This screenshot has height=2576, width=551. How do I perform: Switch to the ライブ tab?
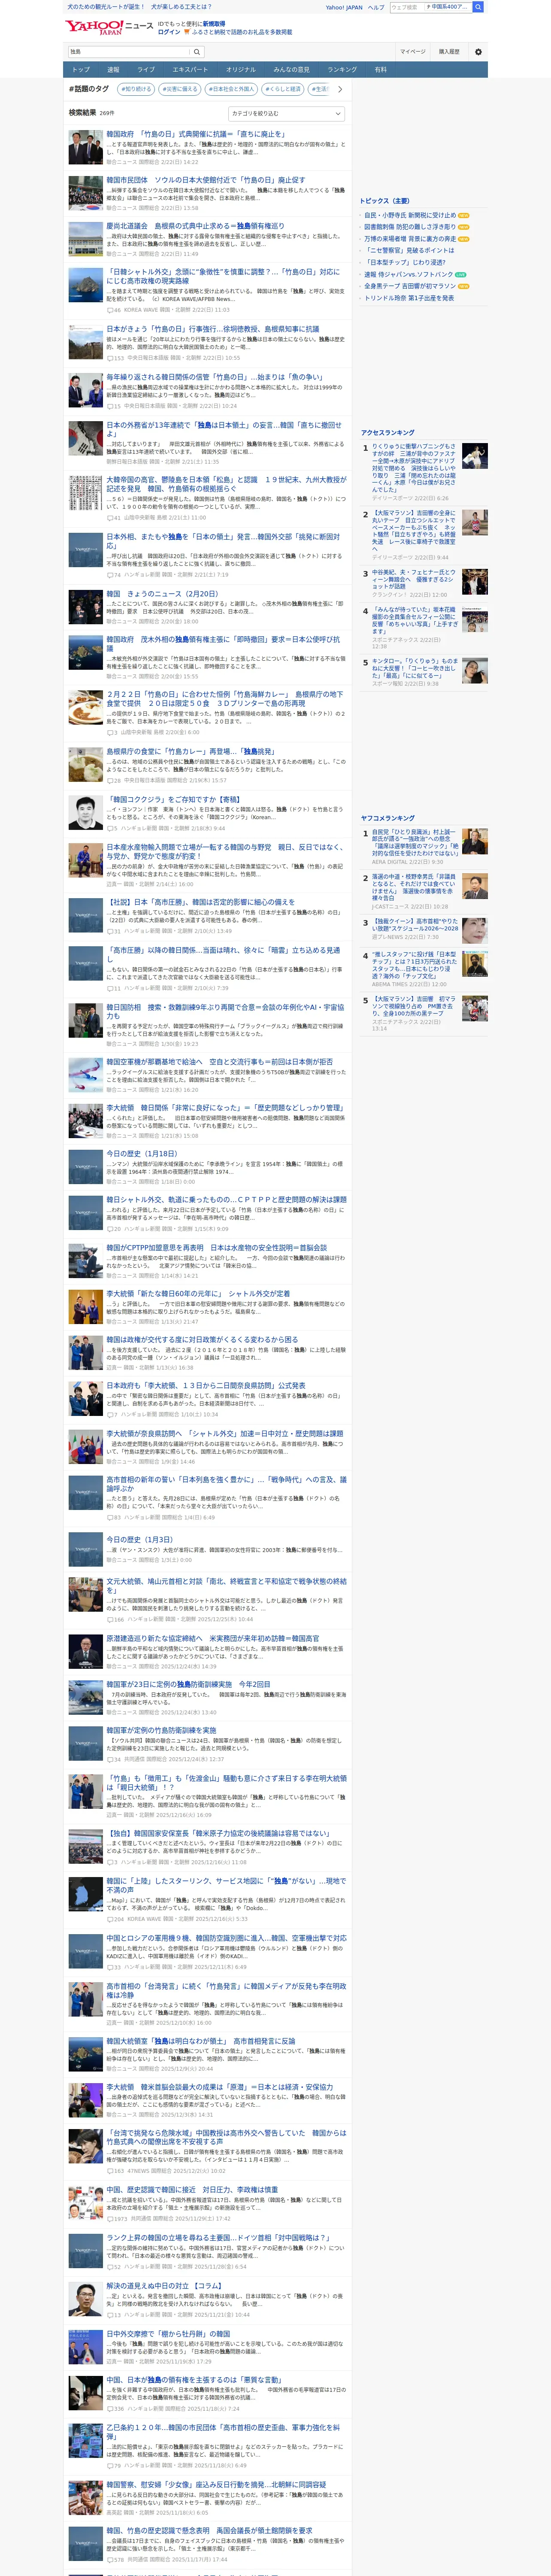pos(146,70)
